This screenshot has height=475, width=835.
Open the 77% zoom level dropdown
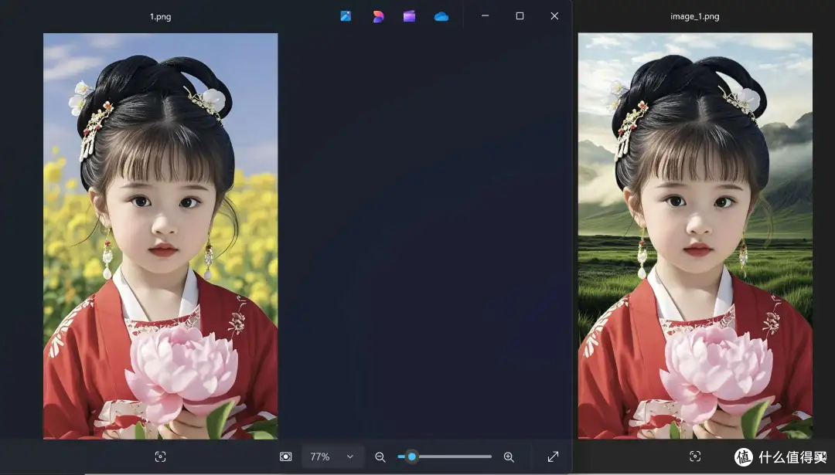pos(332,456)
